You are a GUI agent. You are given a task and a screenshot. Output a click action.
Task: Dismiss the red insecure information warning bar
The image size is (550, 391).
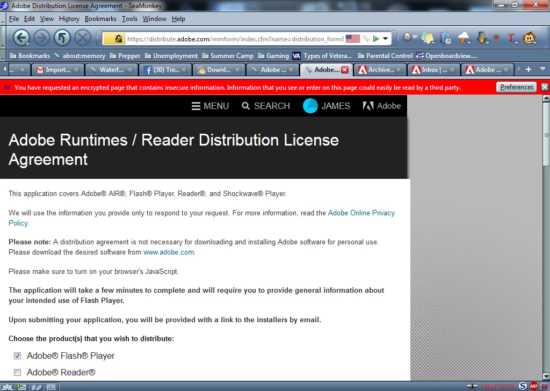pos(545,87)
